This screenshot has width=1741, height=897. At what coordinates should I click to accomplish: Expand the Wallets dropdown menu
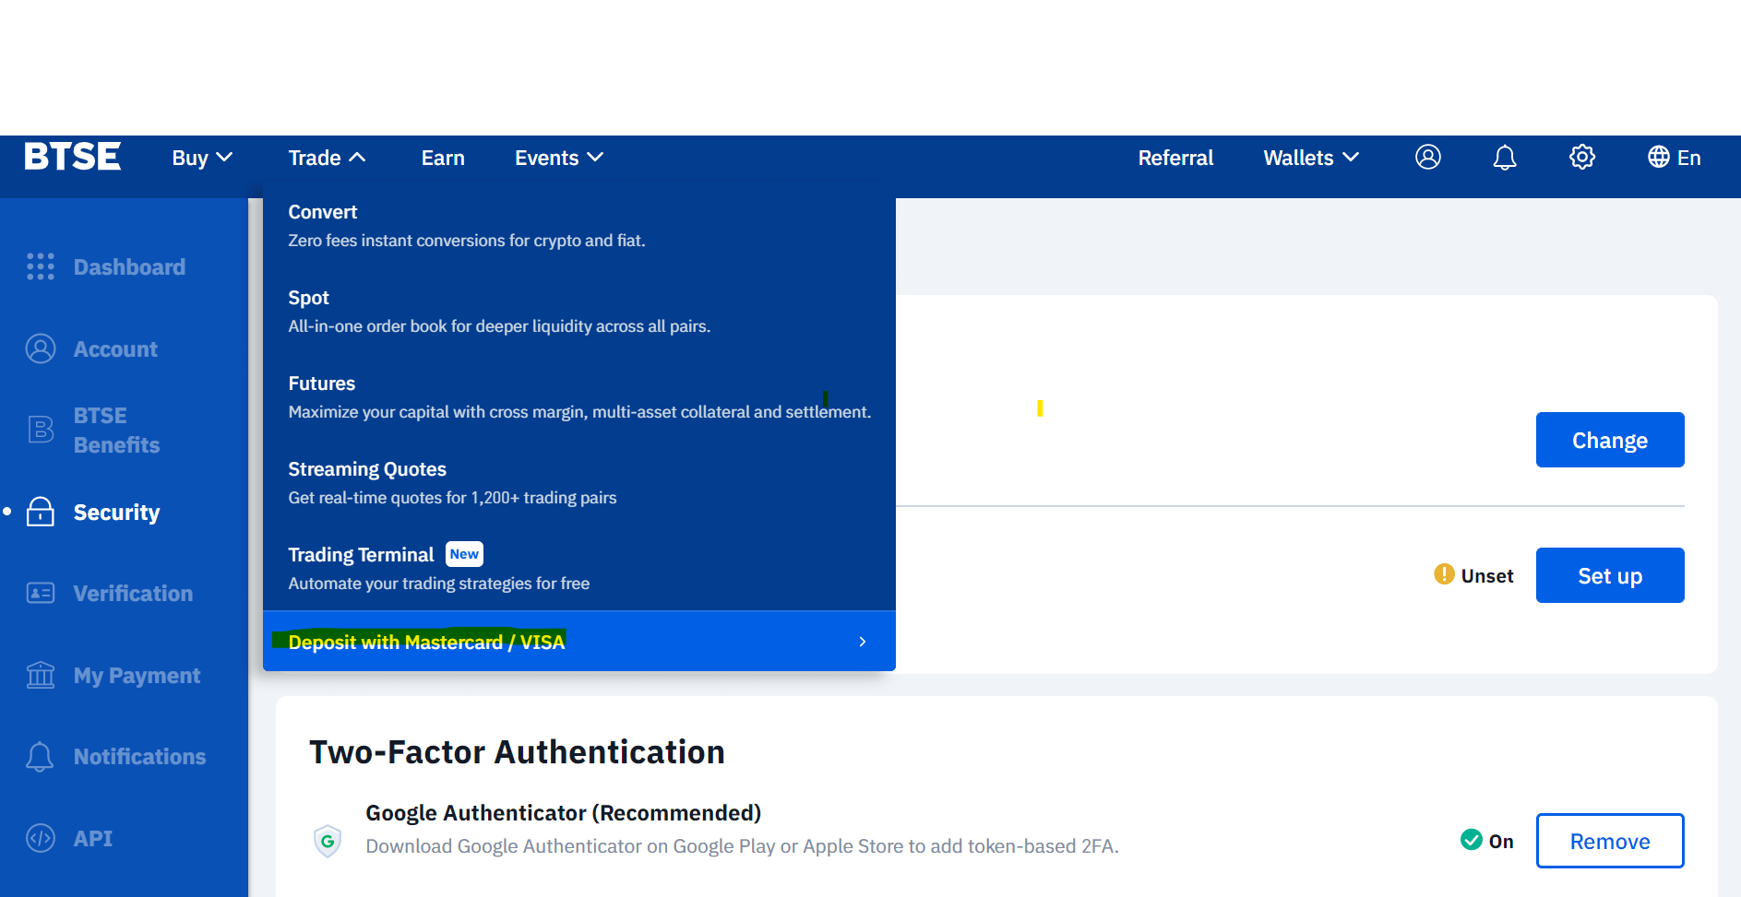pos(1311,158)
